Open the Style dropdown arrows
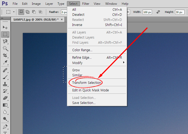188x134 pixels. coord(128,12)
